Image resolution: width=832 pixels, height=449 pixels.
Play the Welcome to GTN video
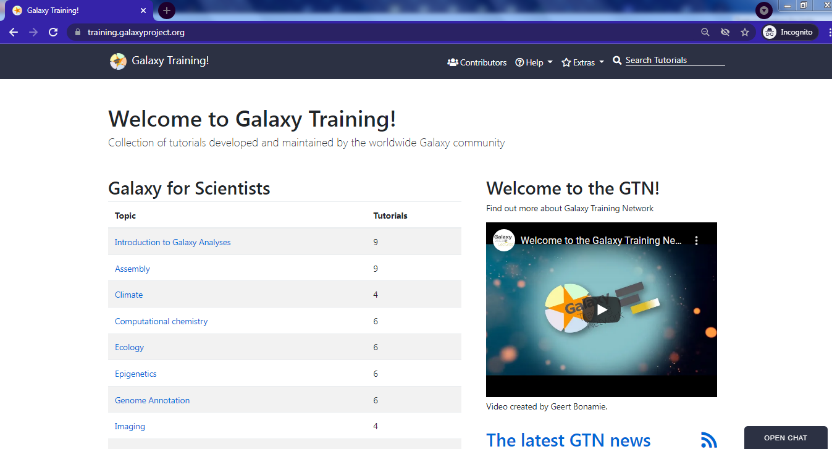[601, 309]
